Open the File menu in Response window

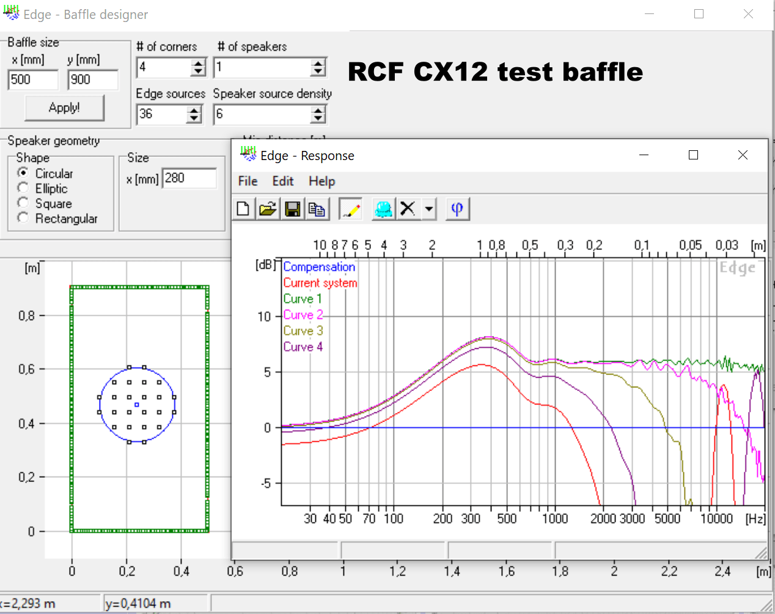248,181
